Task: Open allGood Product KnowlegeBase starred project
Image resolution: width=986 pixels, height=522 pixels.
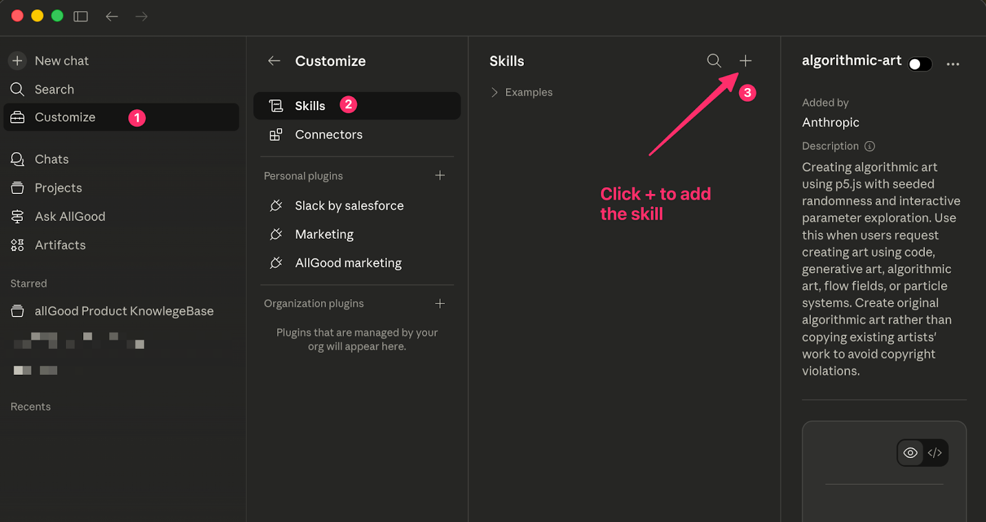Action: click(124, 311)
